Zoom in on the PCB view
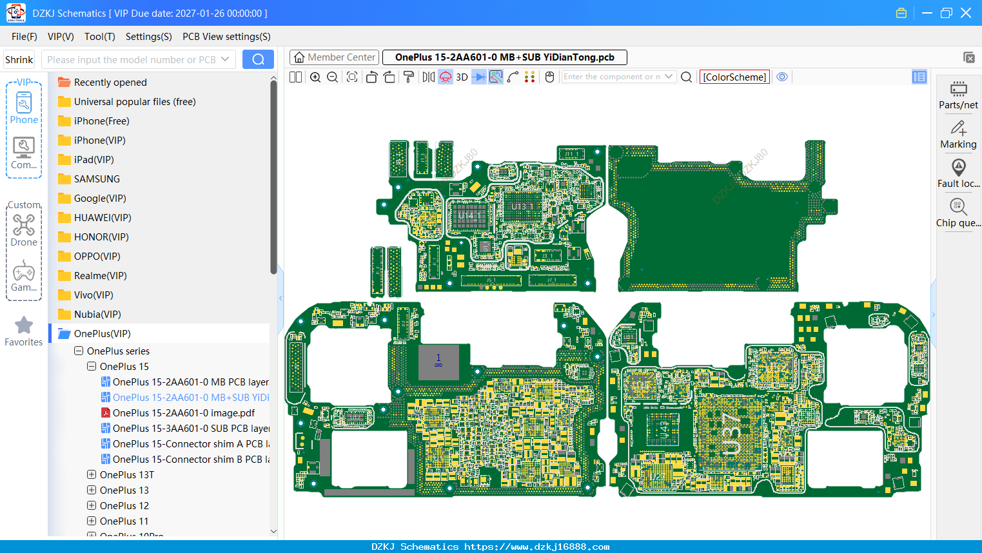The width and height of the screenshot is (982, 553). [315, 77]
